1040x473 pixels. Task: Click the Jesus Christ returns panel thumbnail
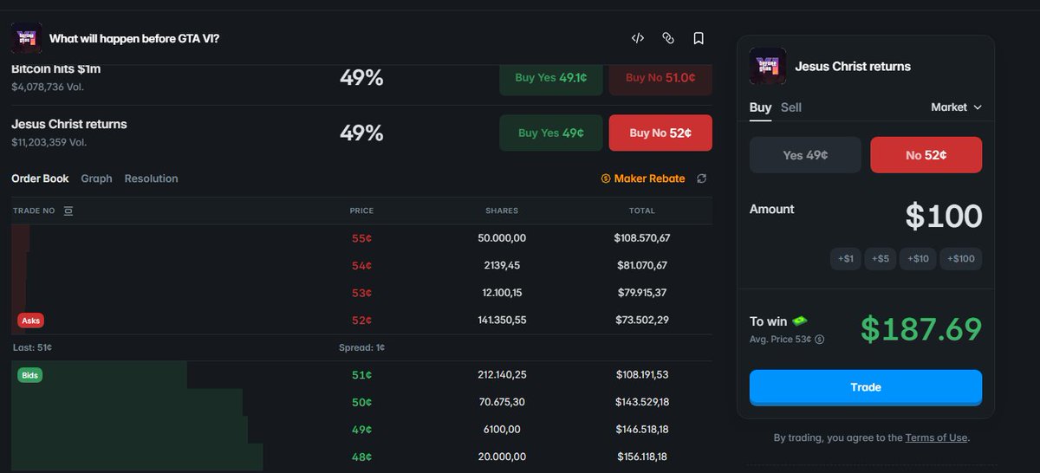coord(768,66)
